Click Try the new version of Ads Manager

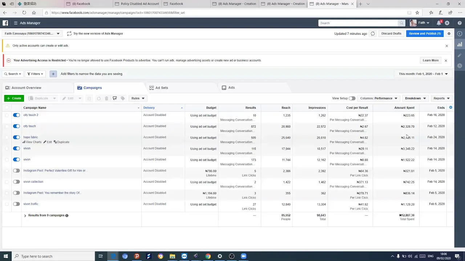(95, 34)
